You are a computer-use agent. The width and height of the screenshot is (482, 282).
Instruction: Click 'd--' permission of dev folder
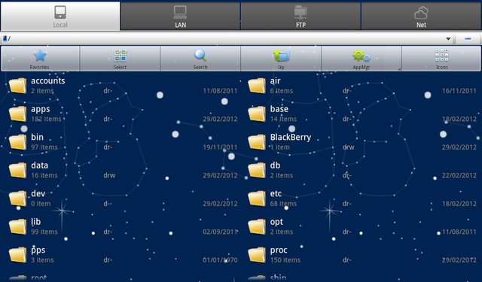coord(108,204)
